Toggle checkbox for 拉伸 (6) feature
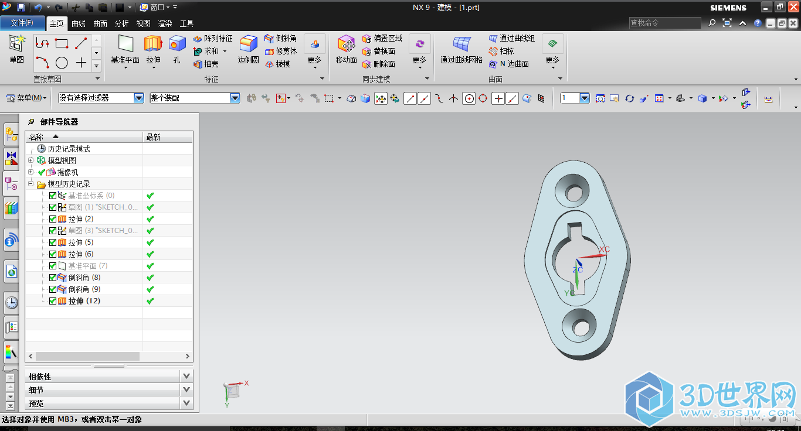Screen dimensions: 801x431 (53, 254)
